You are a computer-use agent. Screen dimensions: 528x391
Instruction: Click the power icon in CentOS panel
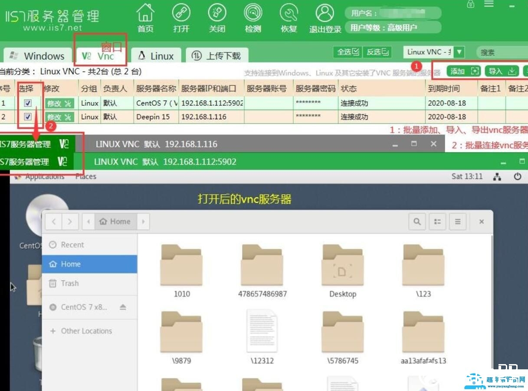517,177
